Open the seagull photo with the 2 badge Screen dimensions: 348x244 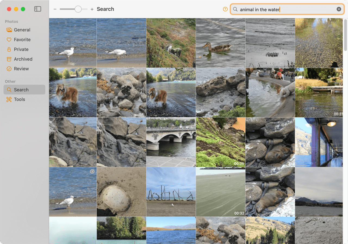tap(73, 192)
